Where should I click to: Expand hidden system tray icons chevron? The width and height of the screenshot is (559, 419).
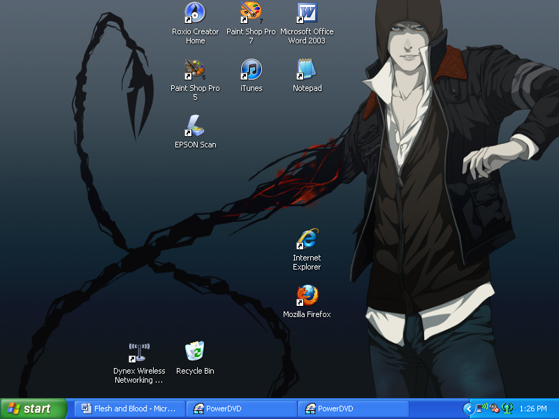(469, 409)
